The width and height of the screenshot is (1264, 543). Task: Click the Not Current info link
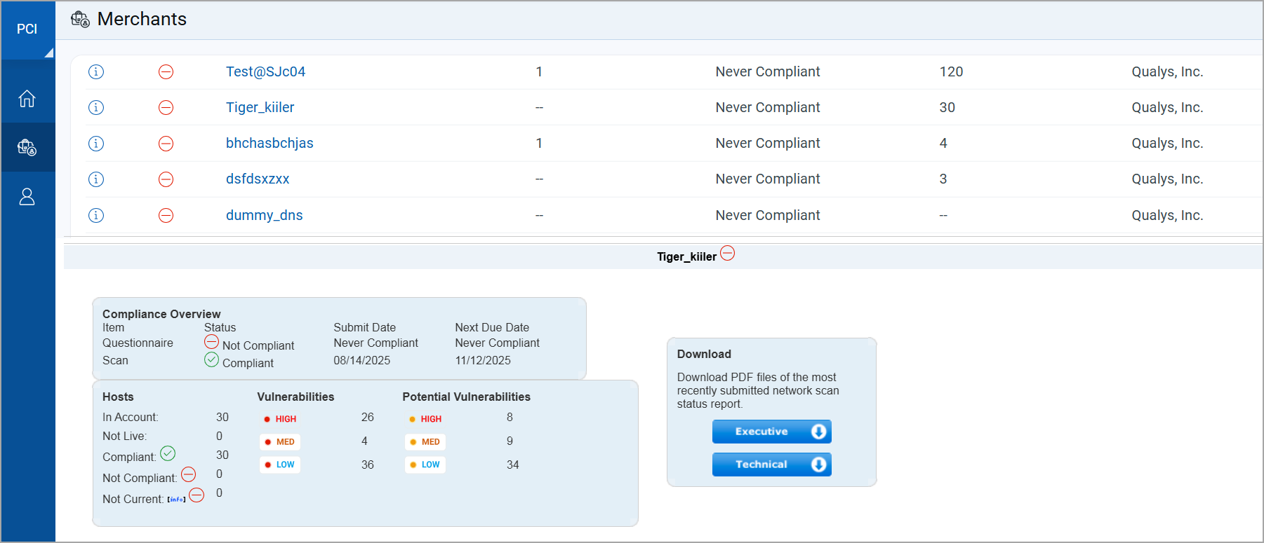176,500
